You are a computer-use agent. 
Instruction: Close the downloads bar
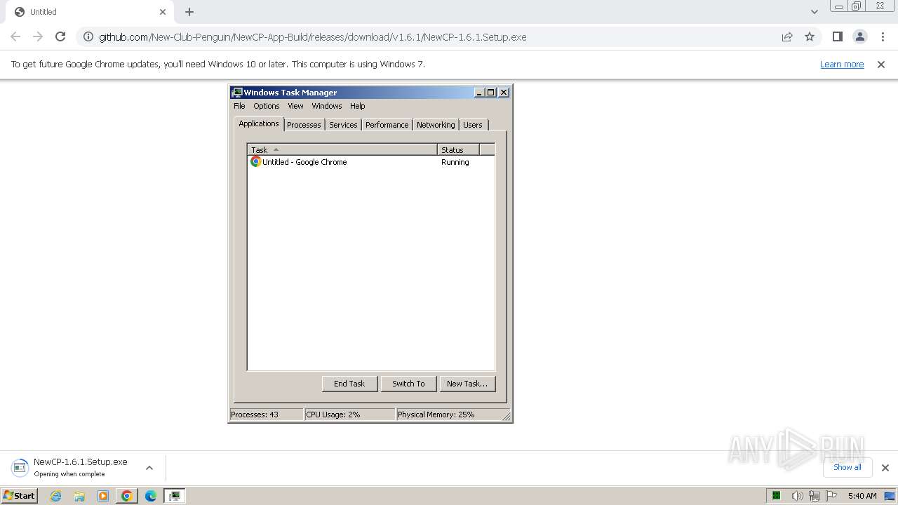click(x=885, y=468)
